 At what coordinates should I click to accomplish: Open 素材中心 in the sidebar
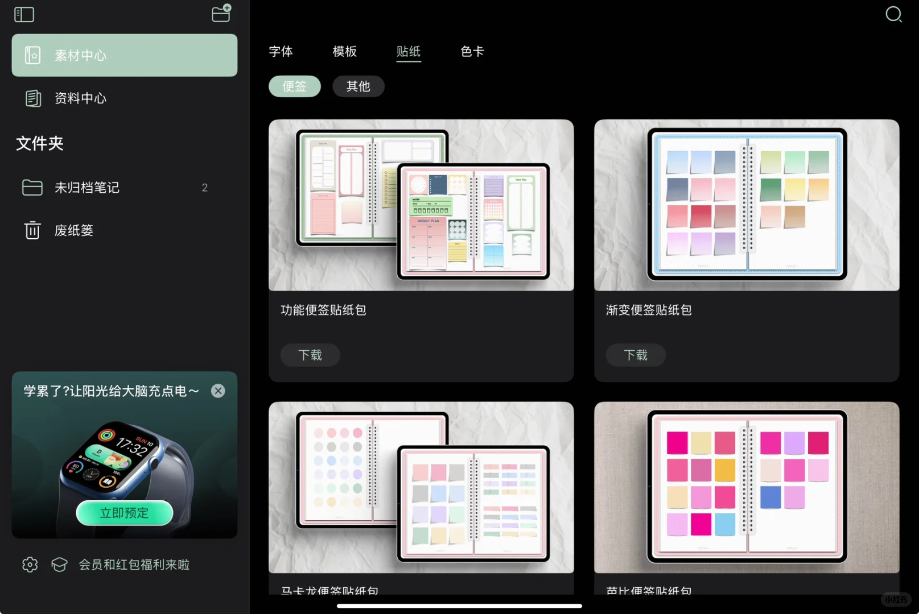(125, 55)
